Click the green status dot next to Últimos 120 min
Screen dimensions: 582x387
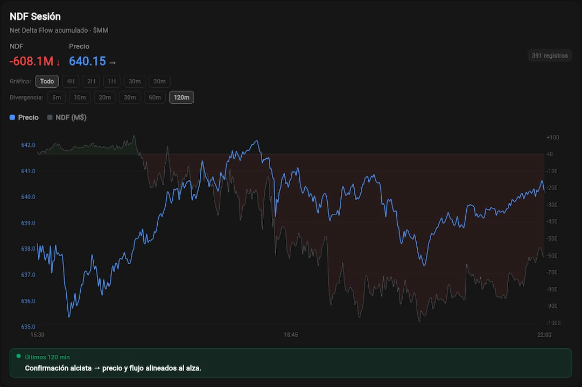click(x=17, y=356)
